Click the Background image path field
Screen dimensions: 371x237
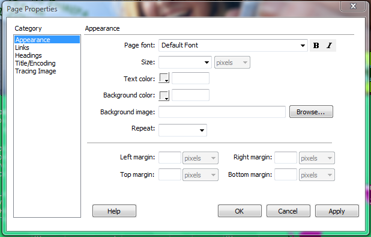point(222,112)
